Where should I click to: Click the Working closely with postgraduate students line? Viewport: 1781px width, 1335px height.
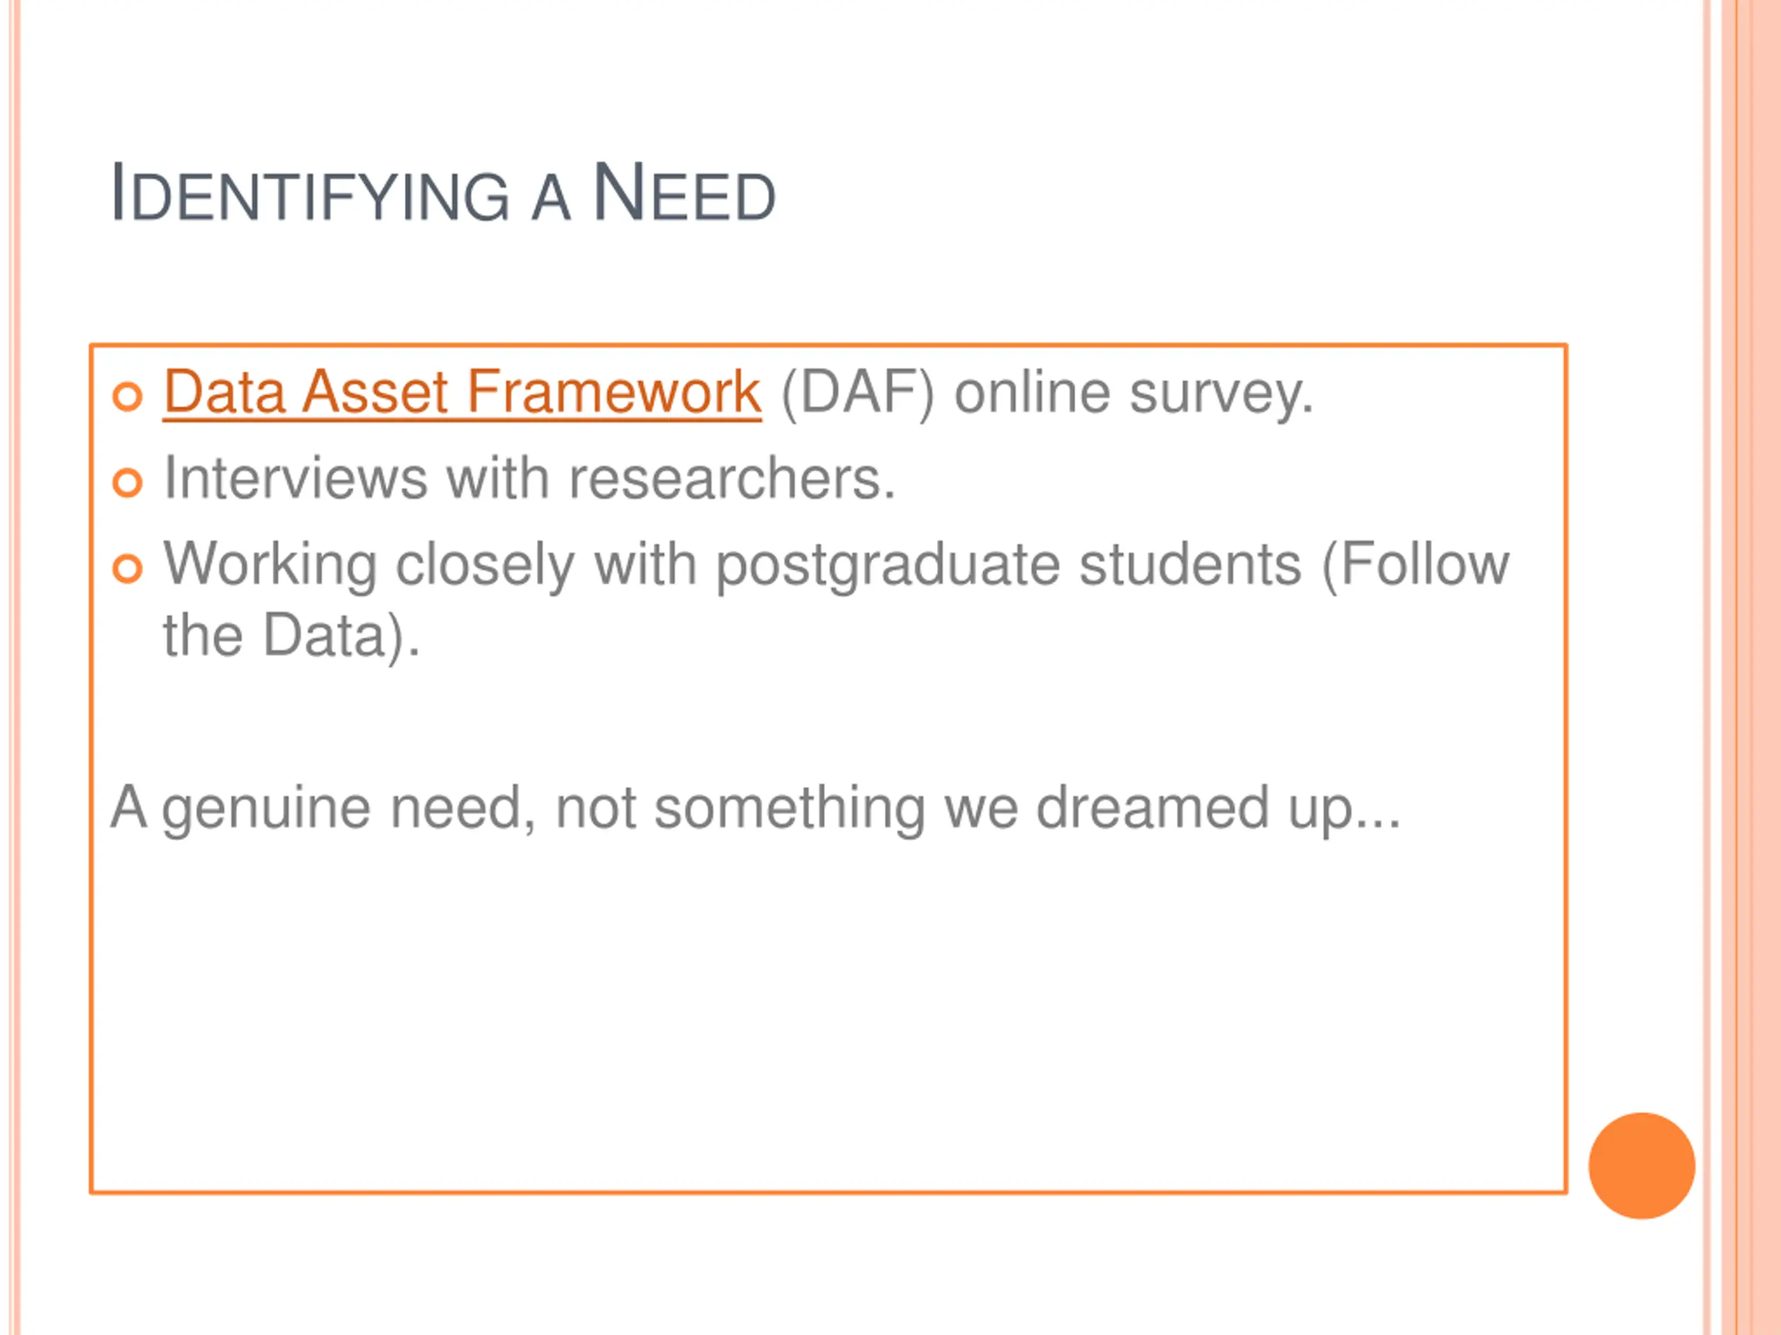click(x=836, y=566)
